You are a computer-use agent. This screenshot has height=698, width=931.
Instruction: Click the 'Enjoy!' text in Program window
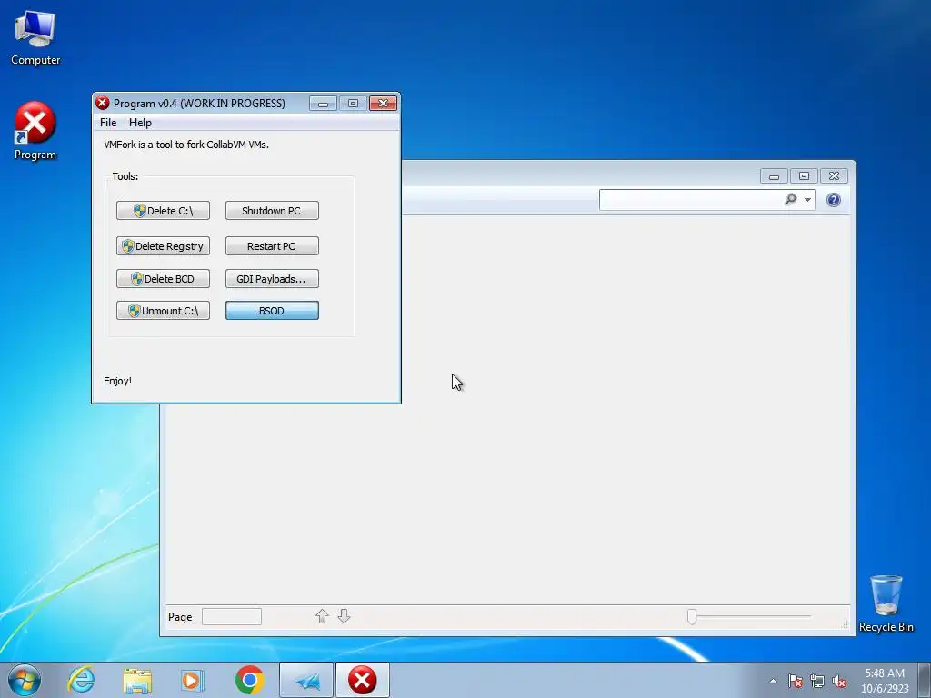[x=117, y=381]
